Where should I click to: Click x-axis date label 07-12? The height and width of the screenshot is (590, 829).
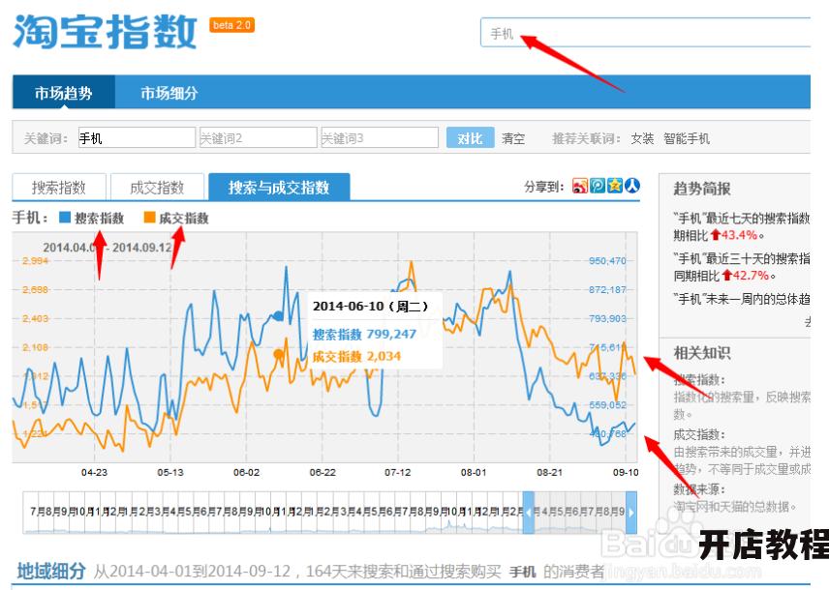pos(398,472)
